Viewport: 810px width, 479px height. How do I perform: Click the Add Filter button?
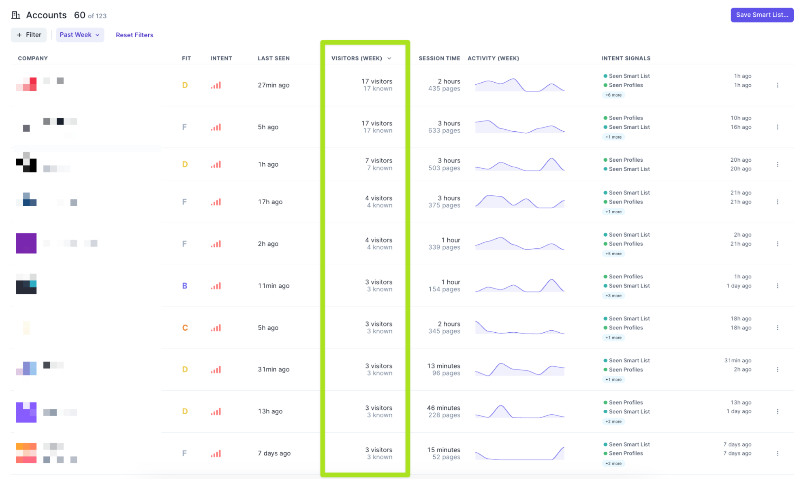pyautogui.click(x=29, y=35)
